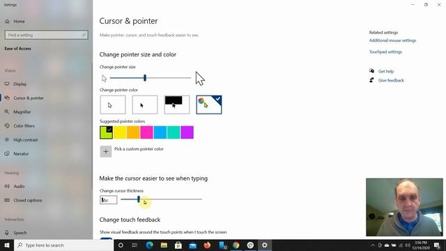Click the High contrast sun icon
This screenshot has width=446, height=251.
pos(7,139)
